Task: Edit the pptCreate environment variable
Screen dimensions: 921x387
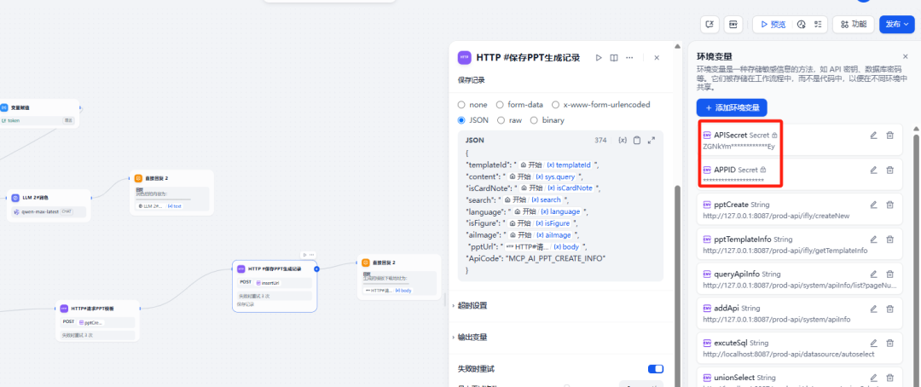Action: [x=873, y=205]
